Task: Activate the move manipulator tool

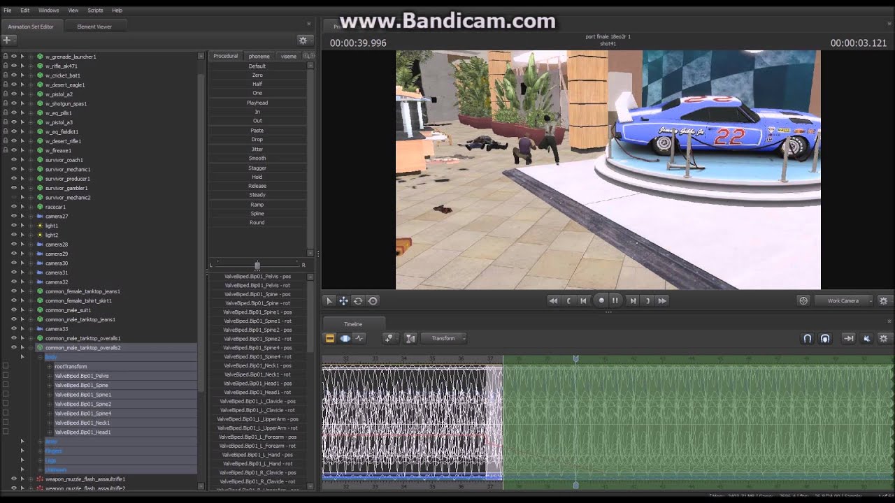Action: (343, 301)
